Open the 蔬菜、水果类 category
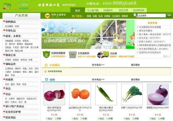 pos(13,36)
